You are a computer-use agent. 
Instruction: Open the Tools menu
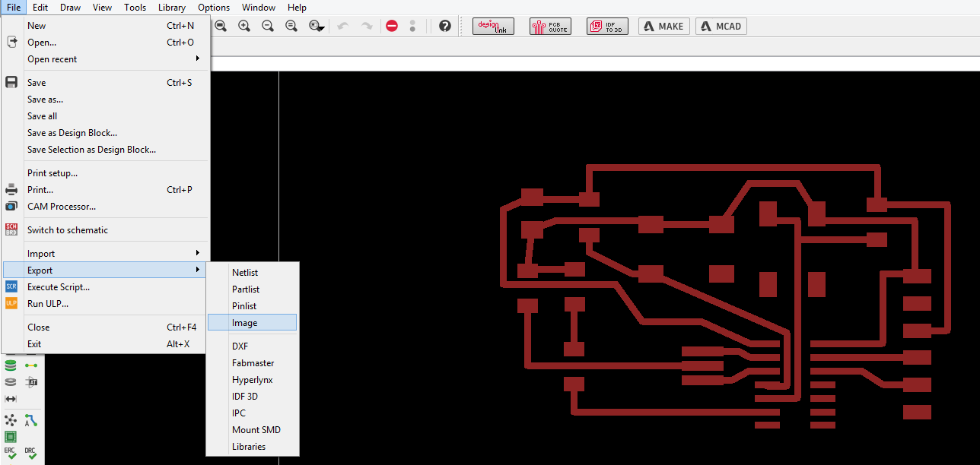(x=135, y=8)
